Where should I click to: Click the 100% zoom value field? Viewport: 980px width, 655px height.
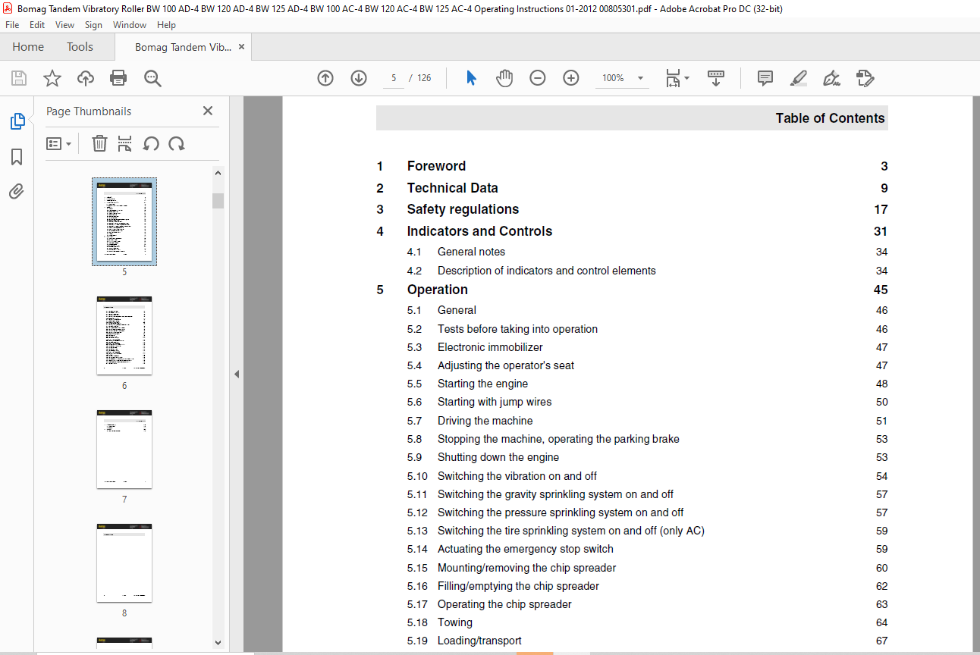[613, 78]
